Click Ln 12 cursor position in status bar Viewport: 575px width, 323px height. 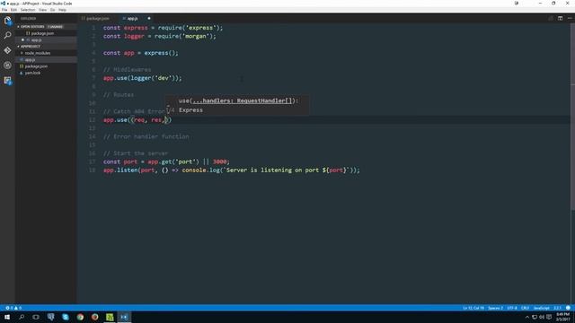(473, 308)
